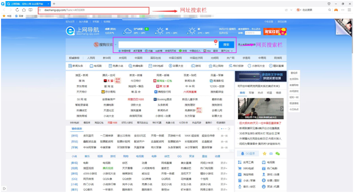The height and width of the screenshot is (193, 354).
Task: Open the reading mode book icon
Action: (30, 10)
